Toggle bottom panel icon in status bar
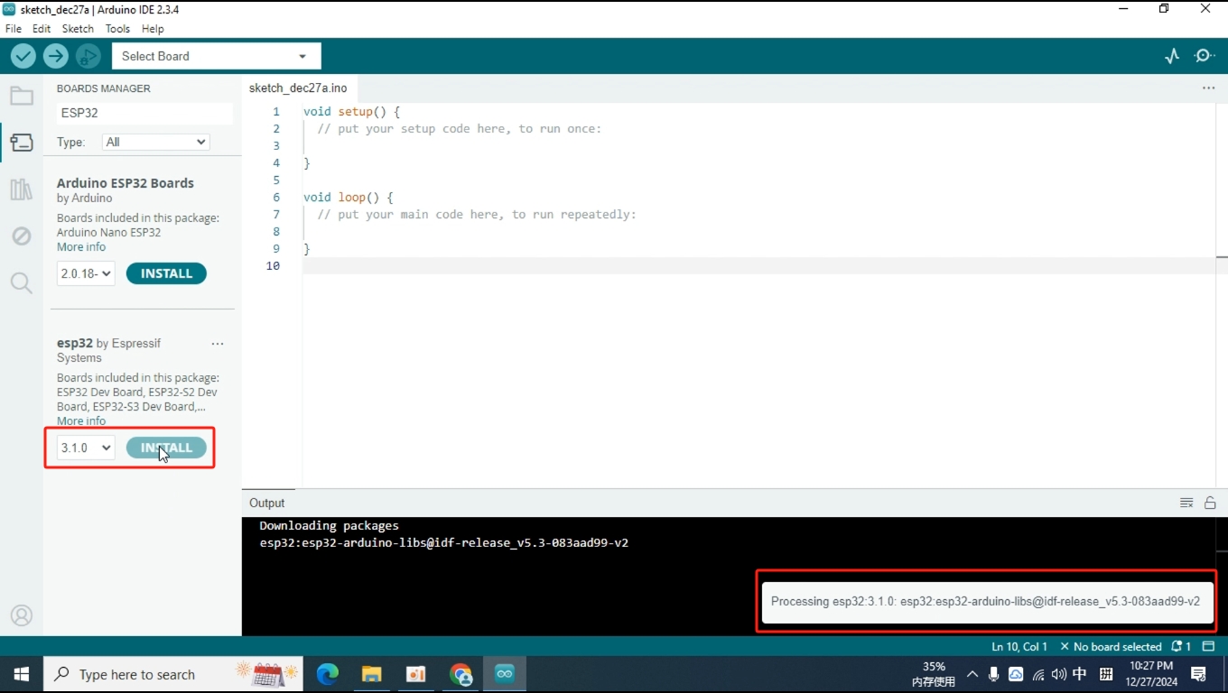Image resolution: width=1228 pixels, height=693 pixels. click(x=1210, y=646)
